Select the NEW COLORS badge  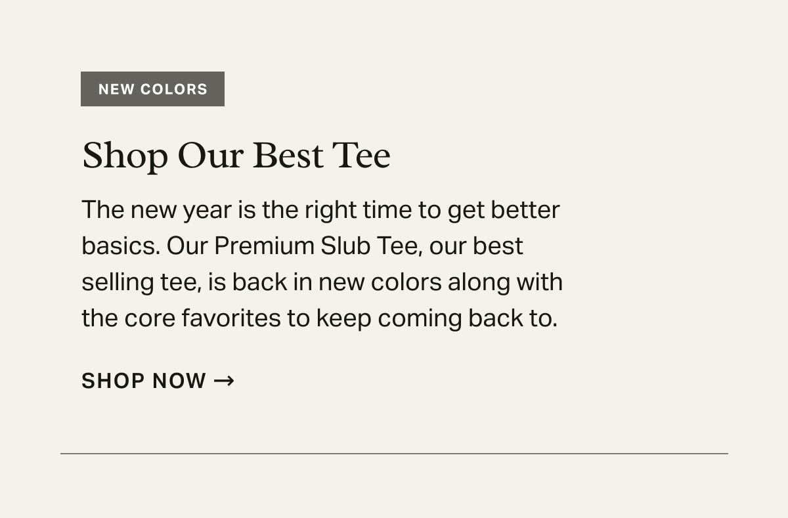(152, 89)
